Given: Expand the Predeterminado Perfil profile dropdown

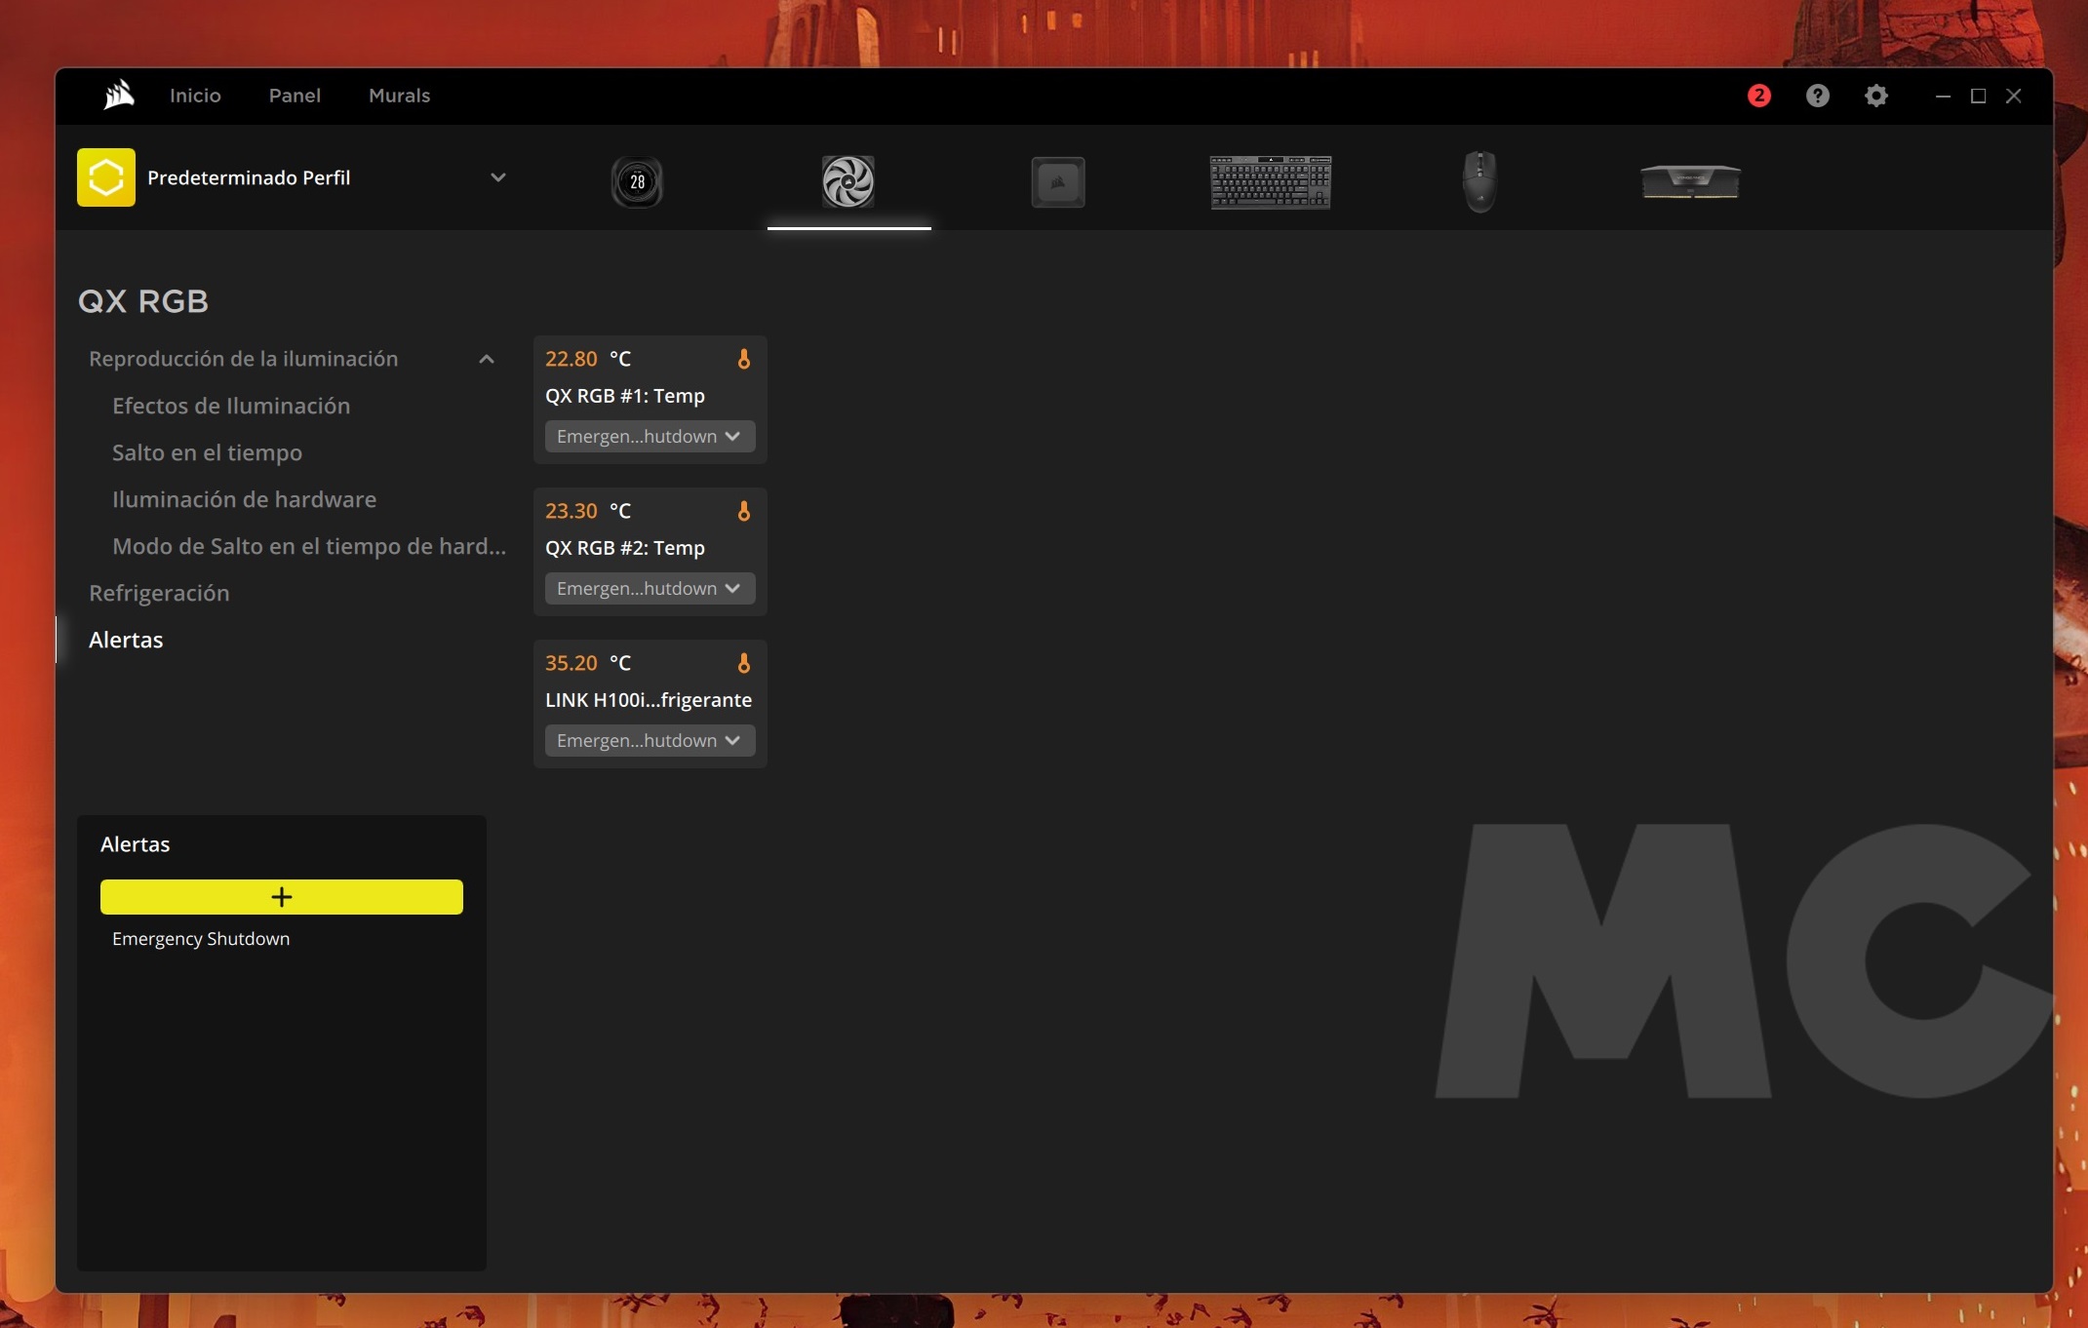Looking at the screenshot, I should tap(497, 177).
